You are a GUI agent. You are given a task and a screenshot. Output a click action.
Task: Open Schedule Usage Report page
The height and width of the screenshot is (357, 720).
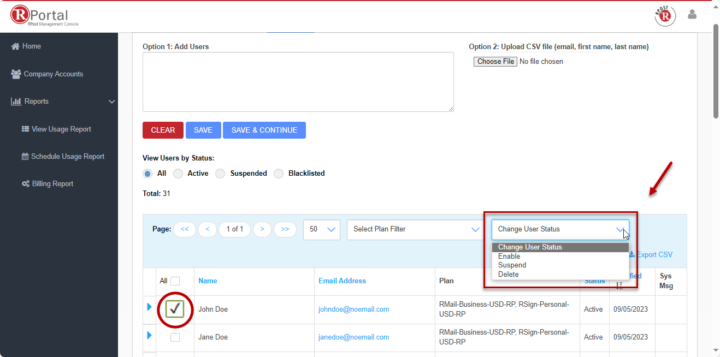point(67,157)
